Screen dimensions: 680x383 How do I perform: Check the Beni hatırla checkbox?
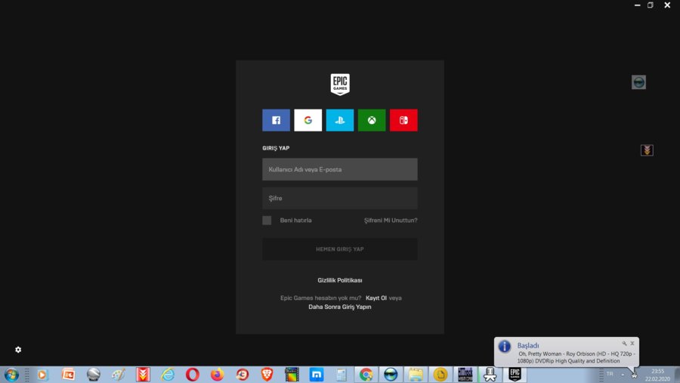(x=267, y=221)
